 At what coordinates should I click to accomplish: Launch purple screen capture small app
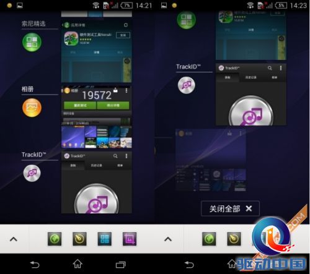click(130, 239)
